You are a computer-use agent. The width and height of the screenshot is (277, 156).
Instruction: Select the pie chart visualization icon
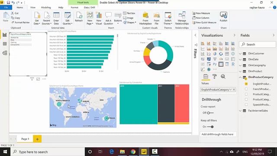(x=215, y=54)
